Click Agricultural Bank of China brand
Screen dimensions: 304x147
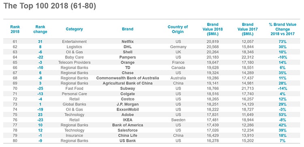(128, 83)
